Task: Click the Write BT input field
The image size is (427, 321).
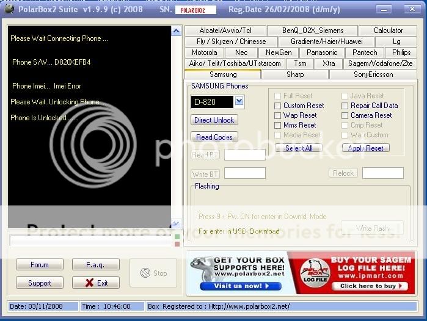Action: pos(245,173)
